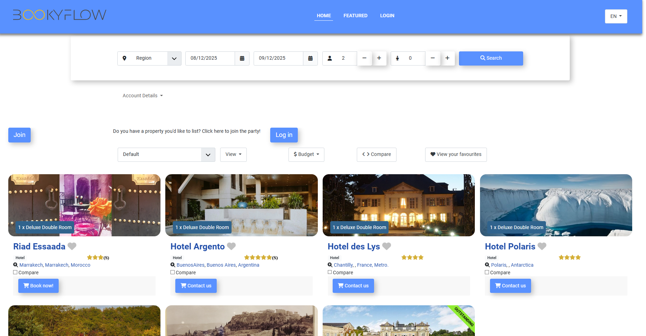Screen dimensions: 646x336
Task: Favourite Riad Essaada with heart icon
Action: [72, 246]
